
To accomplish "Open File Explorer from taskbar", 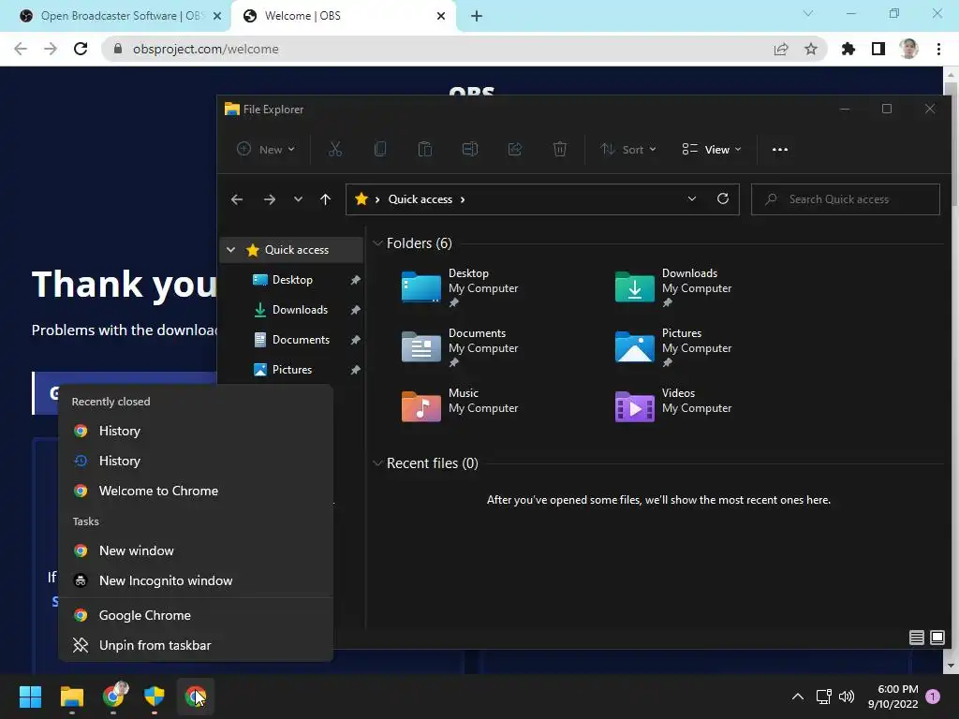I will (x=71, y=697).
